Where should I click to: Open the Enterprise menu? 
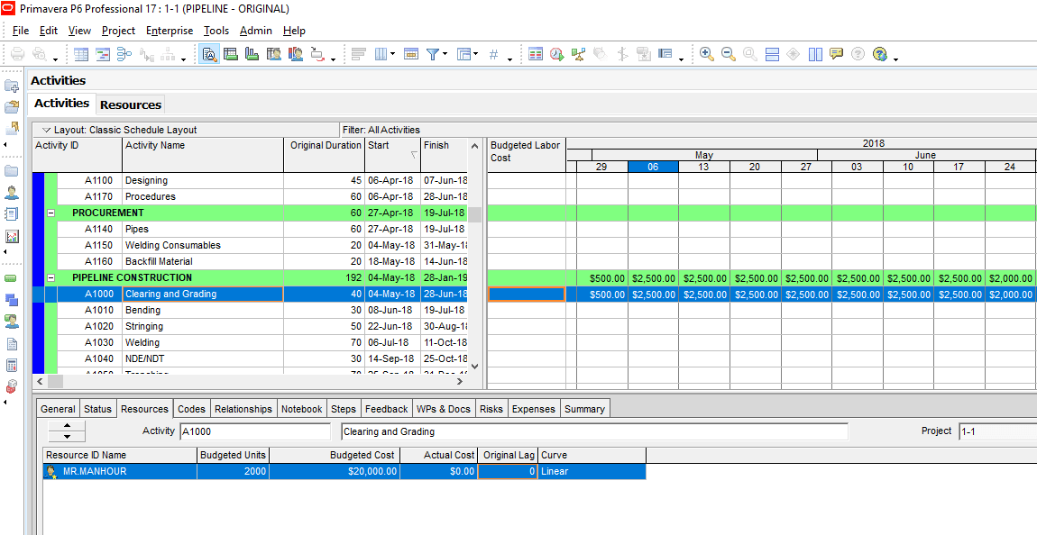click(170, 31)
